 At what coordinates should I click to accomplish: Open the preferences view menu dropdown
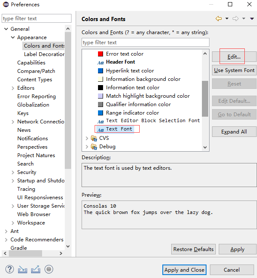(252, 19)
